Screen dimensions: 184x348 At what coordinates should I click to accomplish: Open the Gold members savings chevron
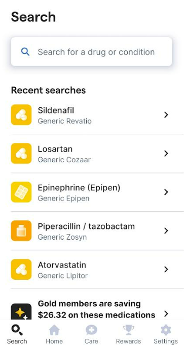tap(166, 314)
